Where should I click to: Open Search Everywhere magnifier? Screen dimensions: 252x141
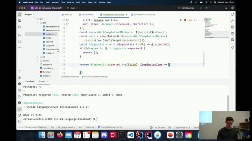click(226, 8)
